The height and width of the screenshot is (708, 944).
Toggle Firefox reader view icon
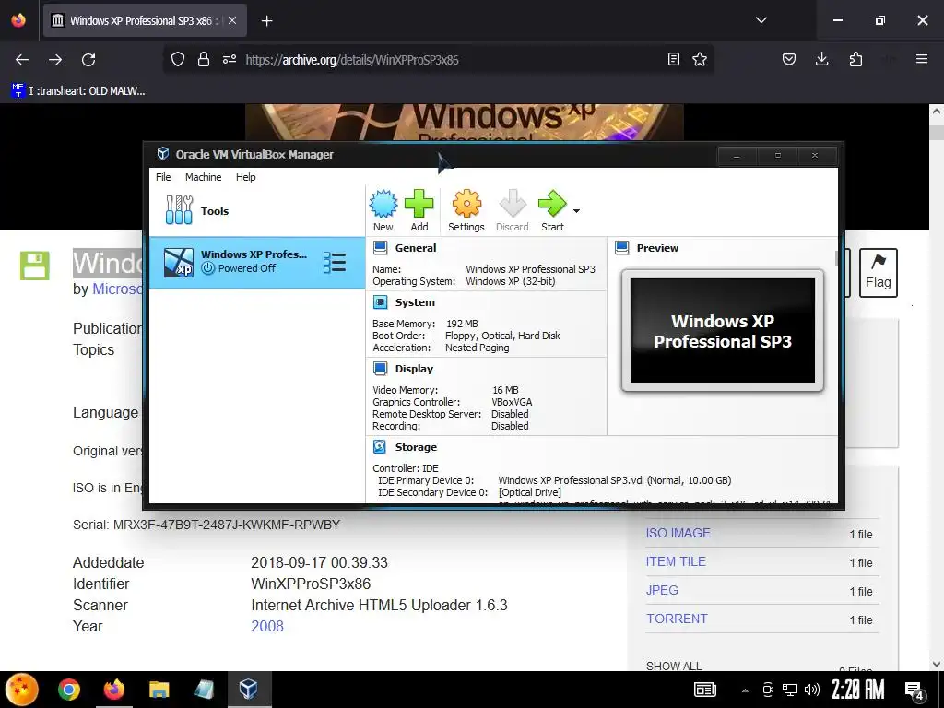point(674,59)
